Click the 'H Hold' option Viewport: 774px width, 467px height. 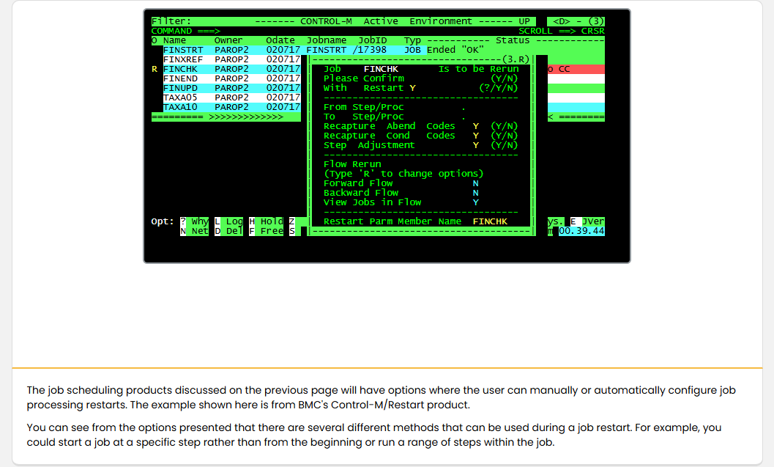(x=266, y=221)
